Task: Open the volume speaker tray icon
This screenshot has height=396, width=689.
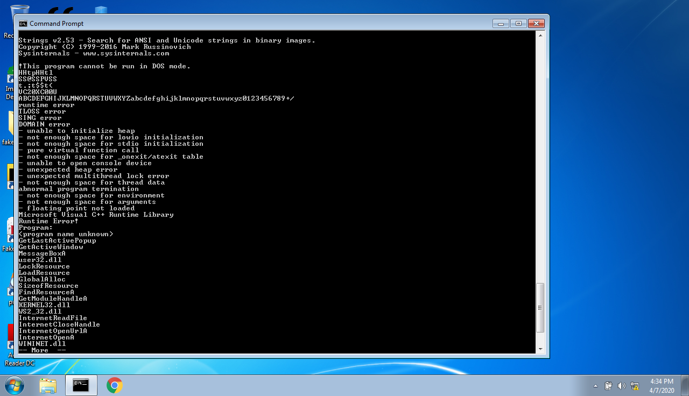Action: 621,386
